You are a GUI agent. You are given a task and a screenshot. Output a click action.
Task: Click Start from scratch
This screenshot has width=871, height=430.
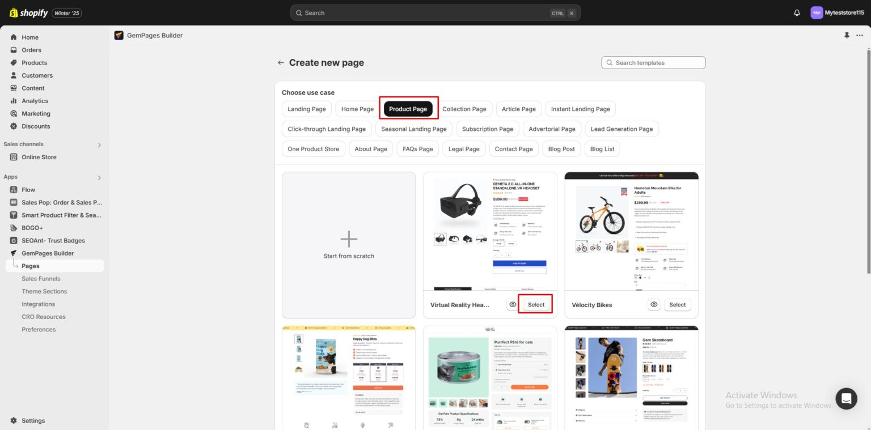click(348, 245)
